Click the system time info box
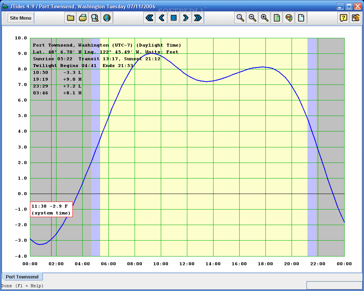 pyautogui.click(x=51, y=210)
